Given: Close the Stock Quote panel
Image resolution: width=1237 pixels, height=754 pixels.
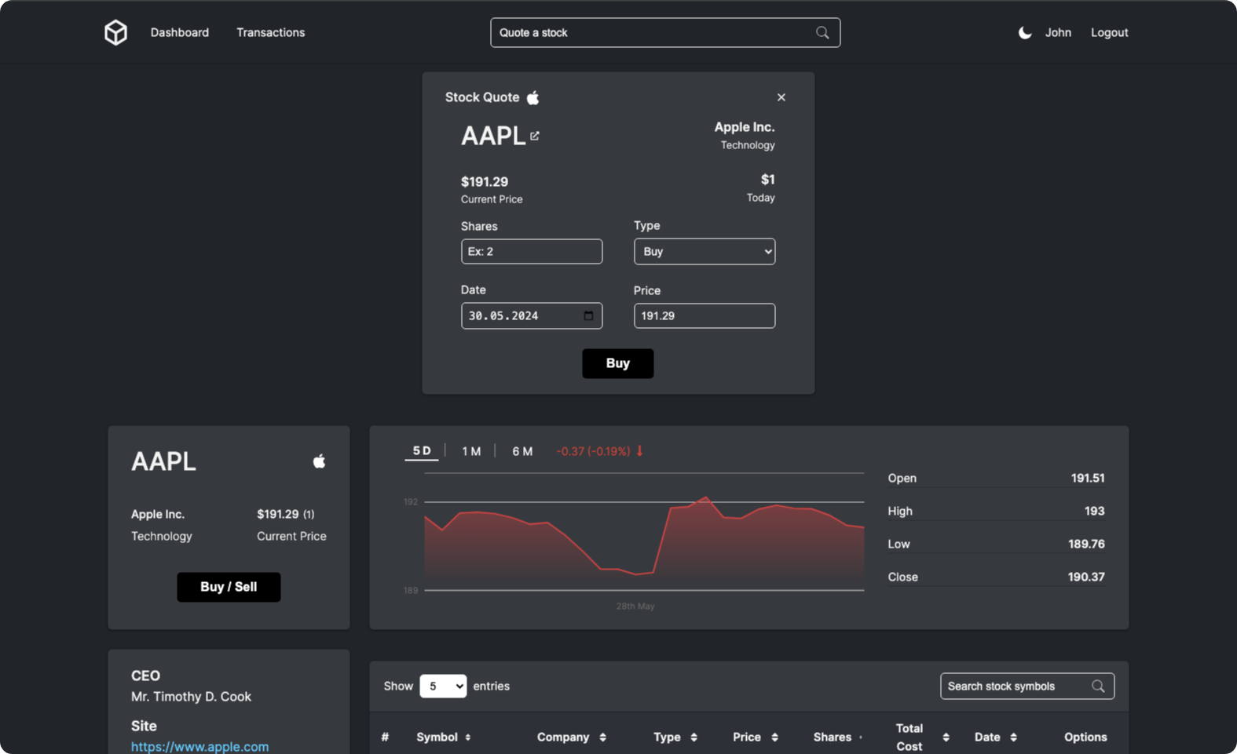Looking at the screenshot, I should 781,97.
